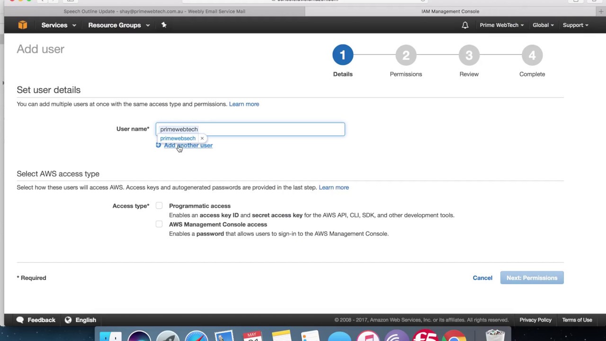The width and height of the screenshot is (606, 341).
Task: Click the pin star icon in navbar
Action: (x=164, y=25)
